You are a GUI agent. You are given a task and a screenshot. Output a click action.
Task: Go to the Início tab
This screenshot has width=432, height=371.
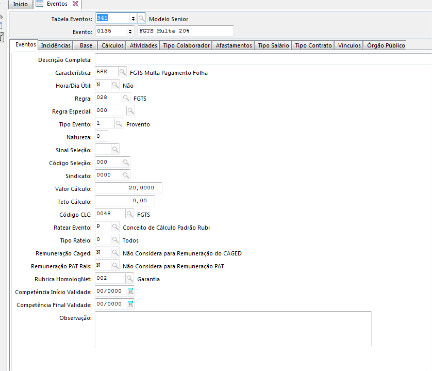21,4
